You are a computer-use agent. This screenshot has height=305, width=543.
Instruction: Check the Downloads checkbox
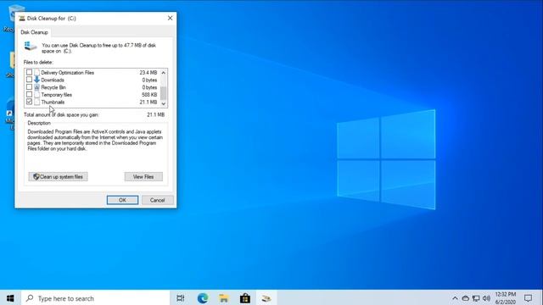[x=29, y=80]
